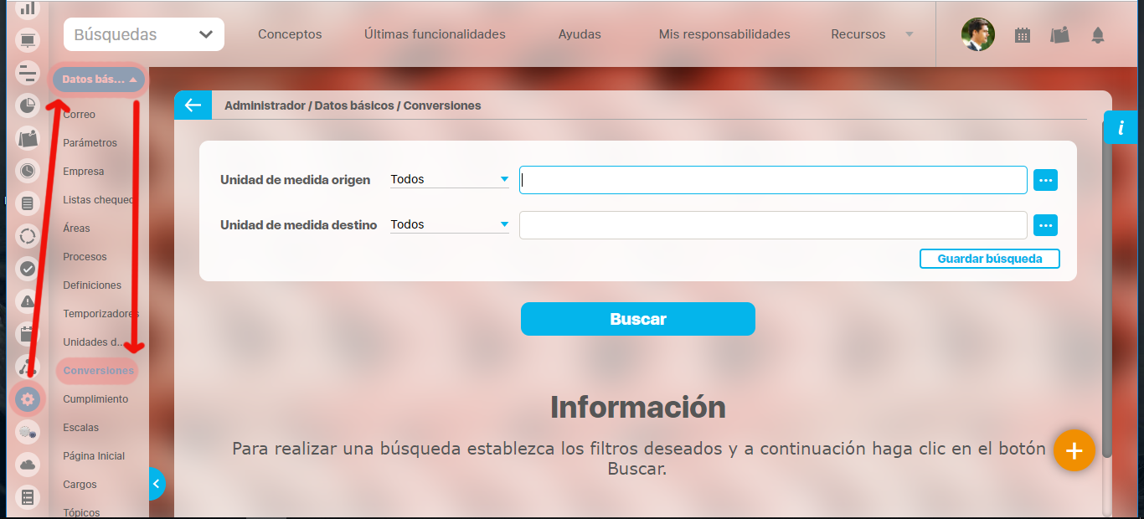This screenshot has width=1144, height=519.
Task: Open the calendar icon in top bar
Action: point(1022,35)
